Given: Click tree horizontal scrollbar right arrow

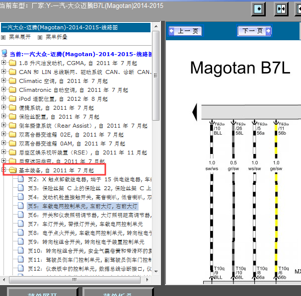Looking at the screenshot, I should click(x=147, y=280).
